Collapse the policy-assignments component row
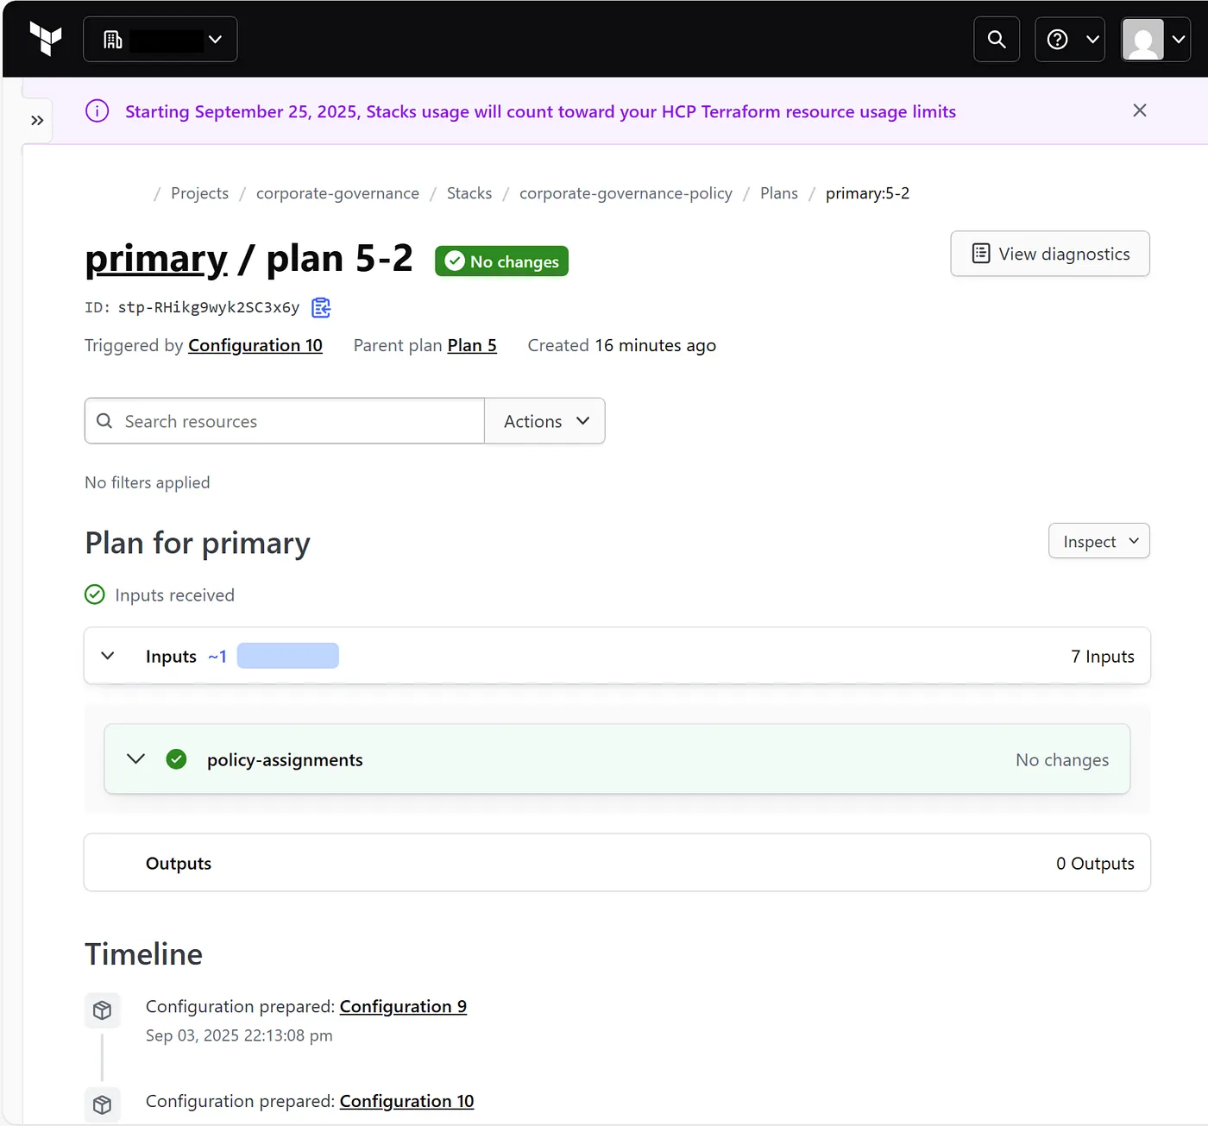This screenshot has height=1126, width=1208. [136, 759]
